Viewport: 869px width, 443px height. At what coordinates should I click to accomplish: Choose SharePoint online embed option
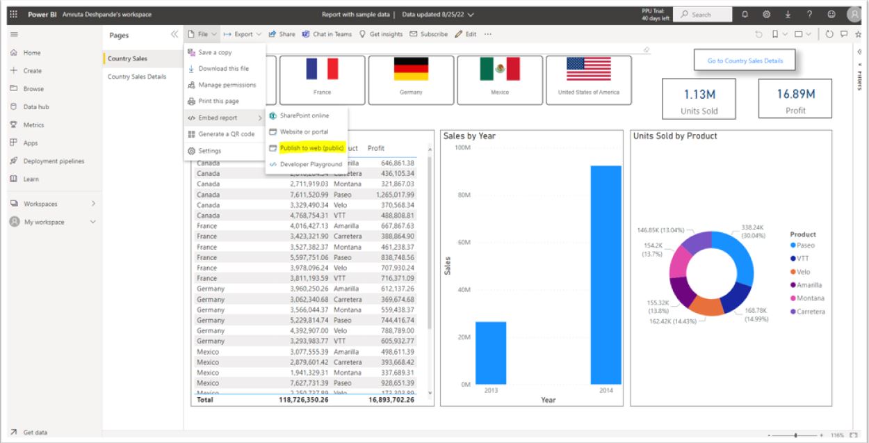(x=307, y=115)
